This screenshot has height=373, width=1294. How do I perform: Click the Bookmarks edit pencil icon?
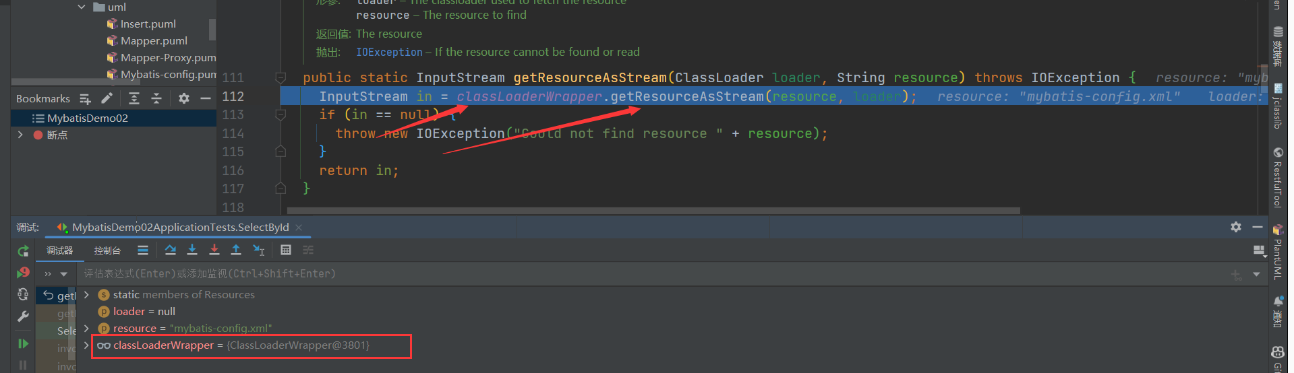[107, 98]
